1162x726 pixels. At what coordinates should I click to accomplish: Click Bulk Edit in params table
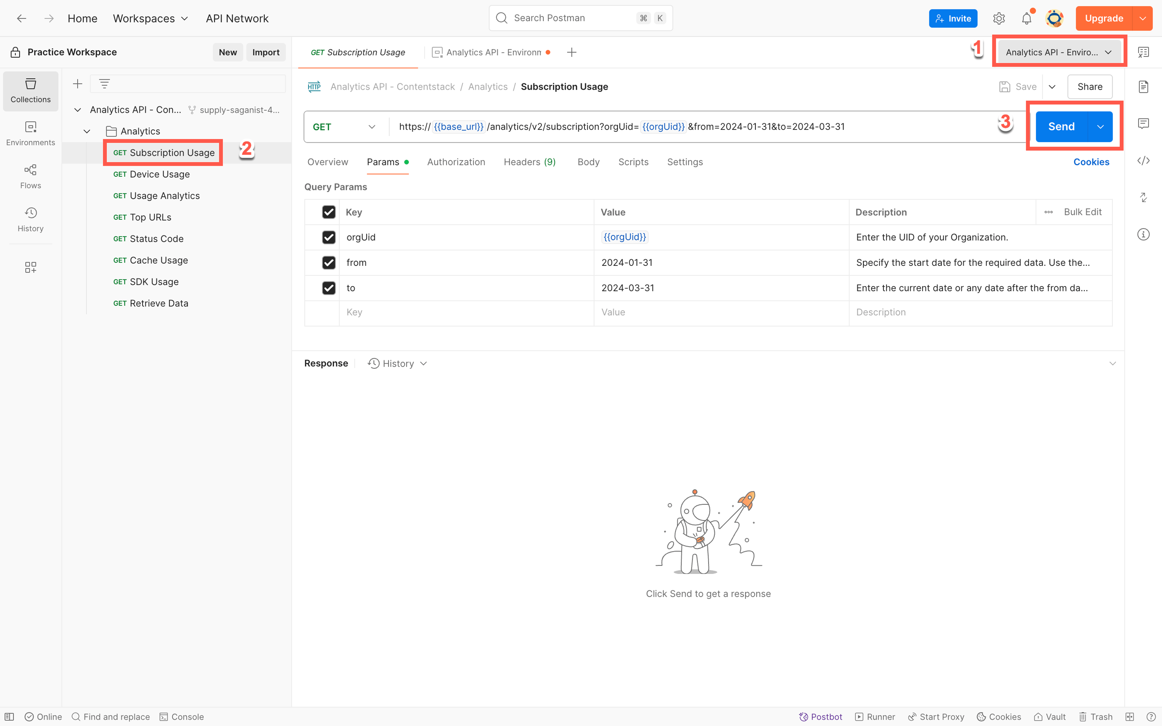pos(1082,212)
